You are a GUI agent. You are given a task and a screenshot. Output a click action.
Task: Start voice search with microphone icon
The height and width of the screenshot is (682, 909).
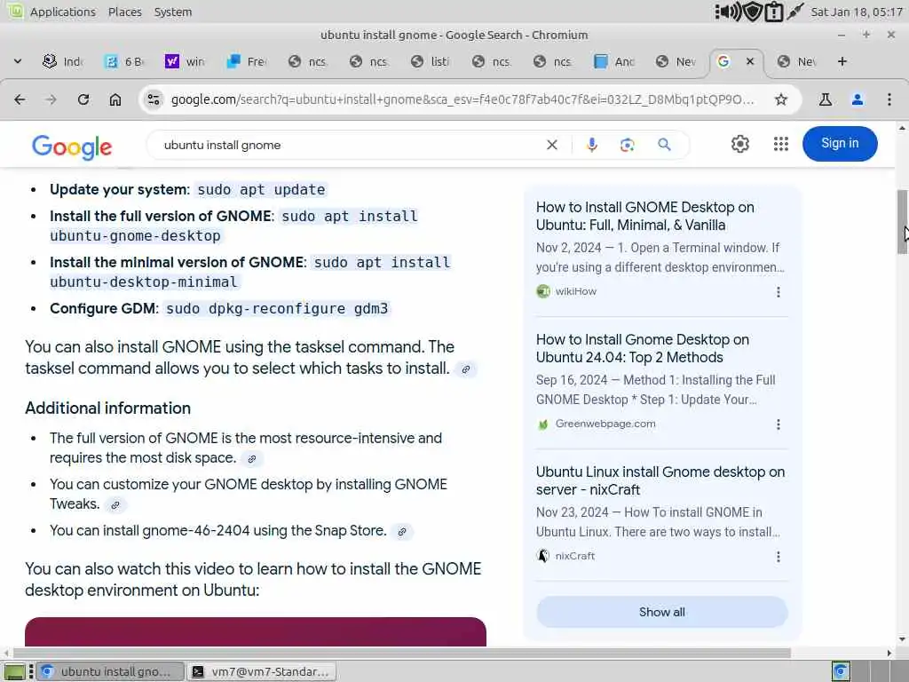[591, 145]
